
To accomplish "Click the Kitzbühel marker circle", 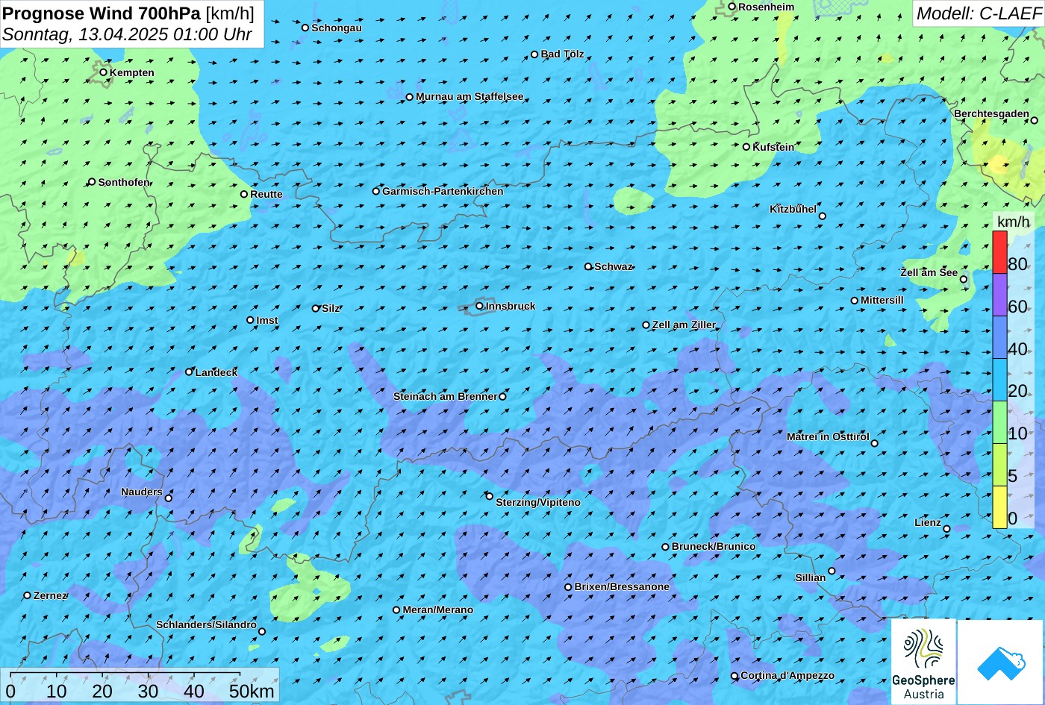I will (823, 216).
